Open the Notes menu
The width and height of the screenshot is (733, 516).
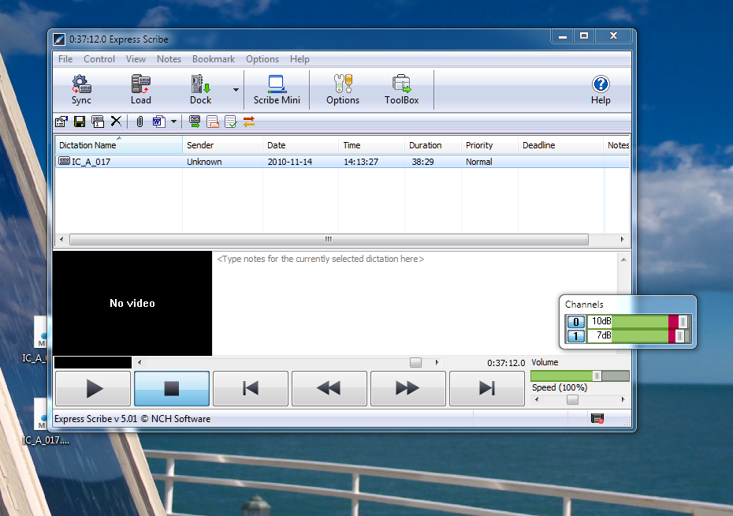pos(169,59)
